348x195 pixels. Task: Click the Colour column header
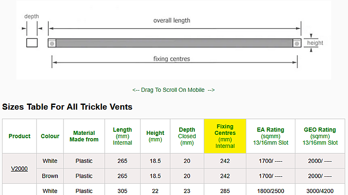pyautogui.click(x=50, y=136)
